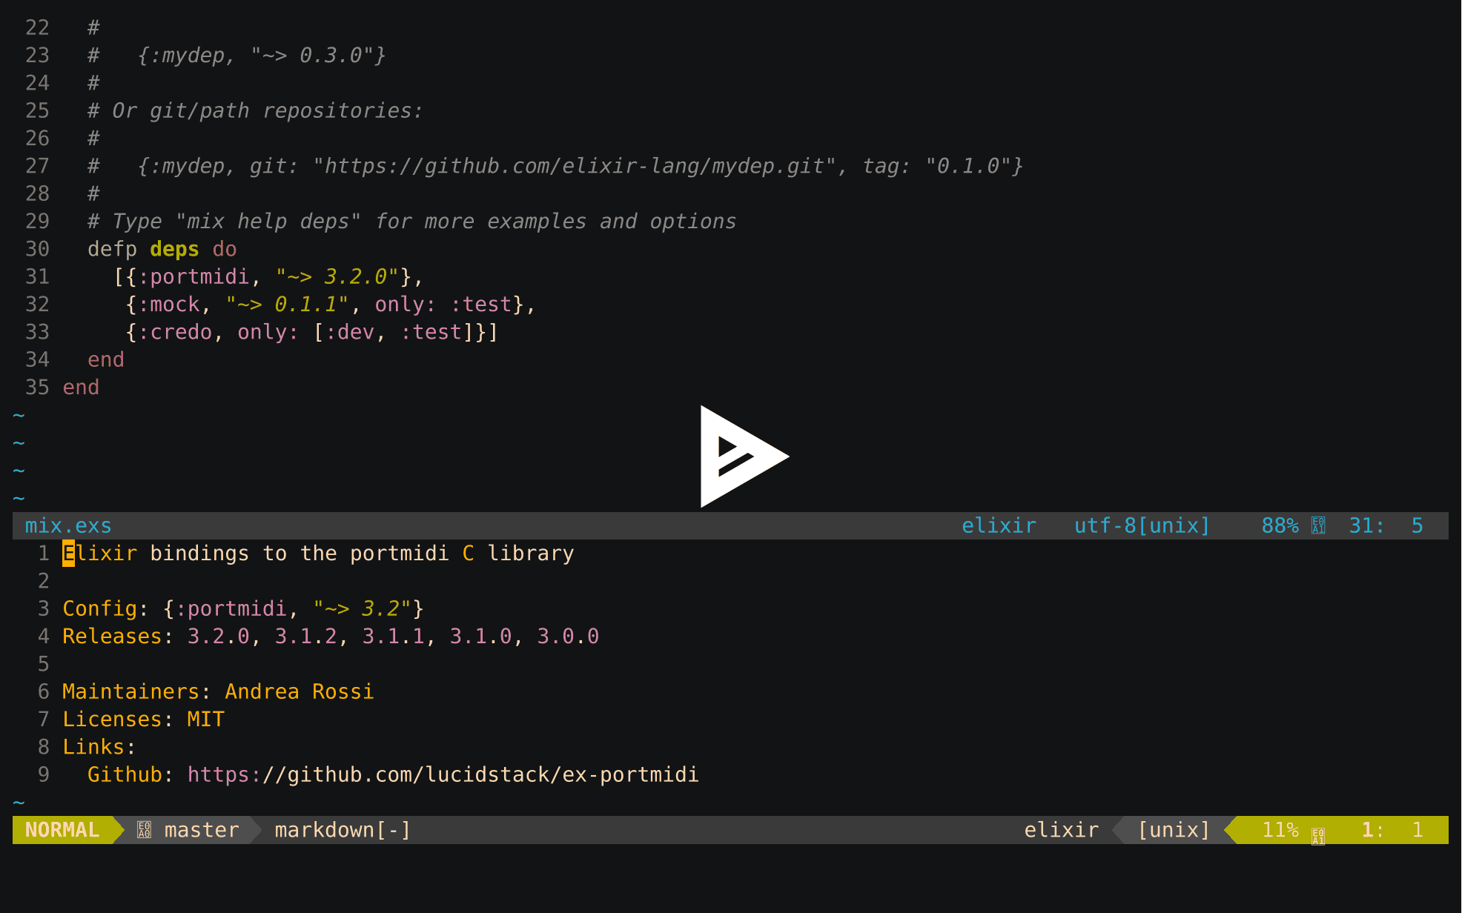Click the 11% position indicator
The image size is (1462, 913).
1280,830
